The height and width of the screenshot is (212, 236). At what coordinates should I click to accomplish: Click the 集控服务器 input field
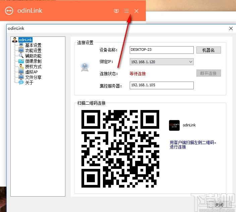162,85
